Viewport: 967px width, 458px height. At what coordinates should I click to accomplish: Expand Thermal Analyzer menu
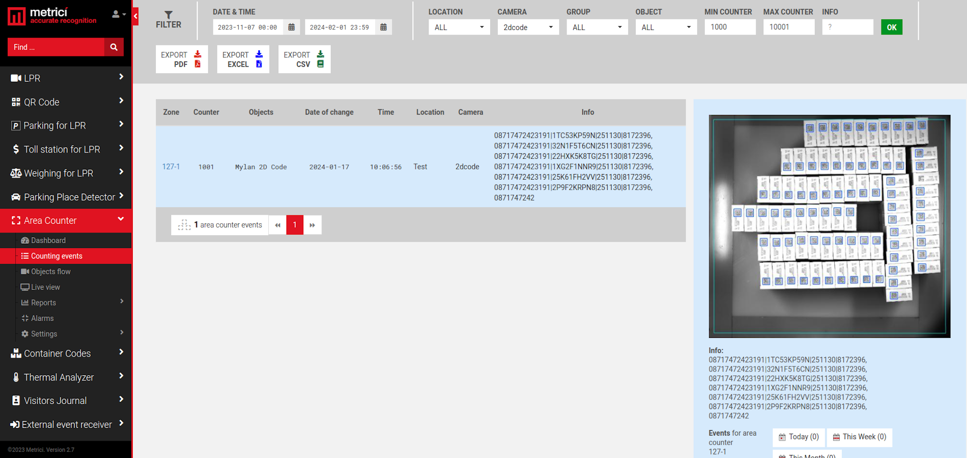tap(66, 377)
